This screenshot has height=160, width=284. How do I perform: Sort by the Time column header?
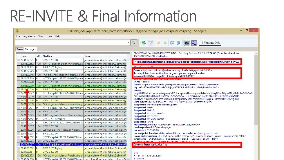[28, 56]
